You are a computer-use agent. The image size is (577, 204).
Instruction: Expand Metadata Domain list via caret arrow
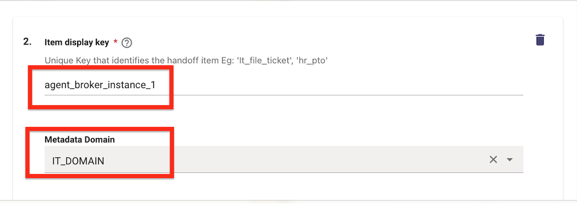pos(510,159)
